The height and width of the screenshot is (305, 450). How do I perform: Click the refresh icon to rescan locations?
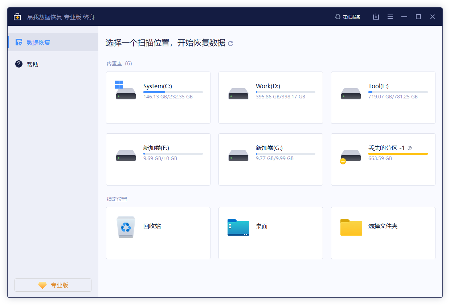tap(231, 43)
